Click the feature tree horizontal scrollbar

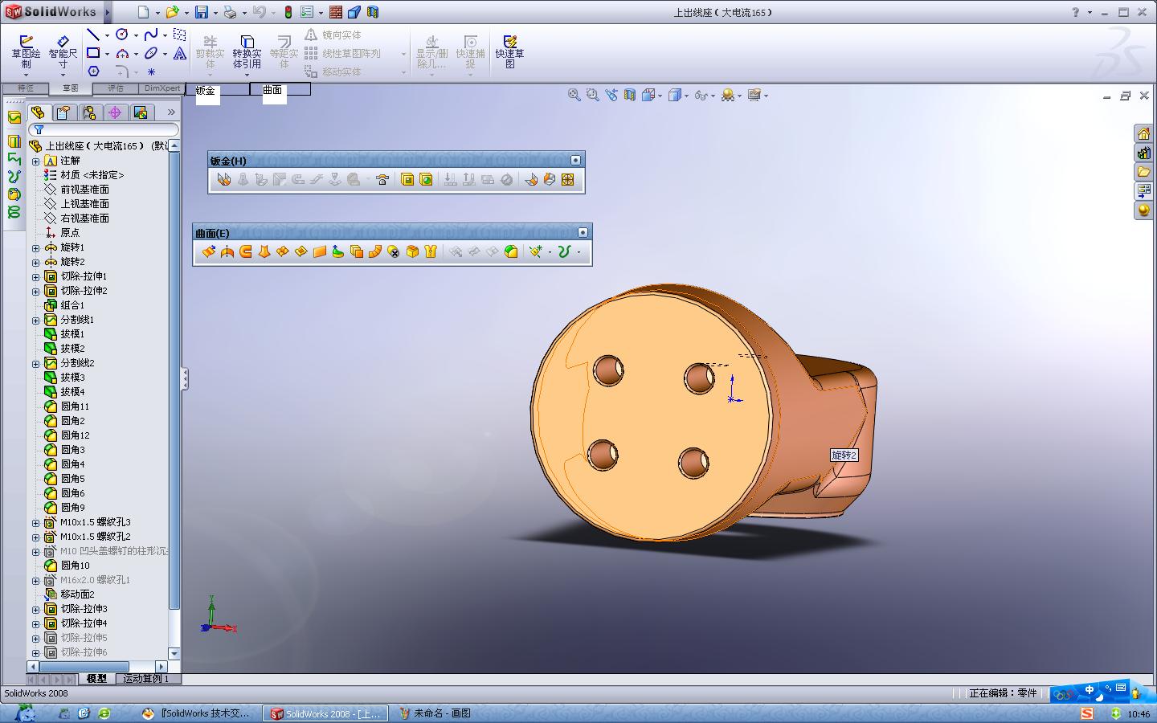(x=97, y=667)
